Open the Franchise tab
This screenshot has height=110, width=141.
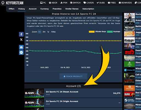pyautogui.click(x=57, y=9)
